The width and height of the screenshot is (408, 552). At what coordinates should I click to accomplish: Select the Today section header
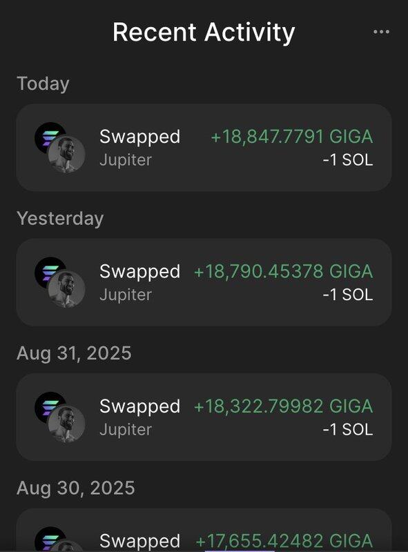[43, 84]
